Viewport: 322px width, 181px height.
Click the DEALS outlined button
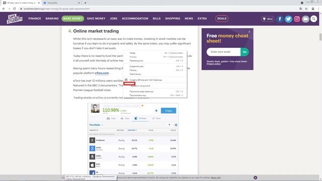[x=222, y=19]
